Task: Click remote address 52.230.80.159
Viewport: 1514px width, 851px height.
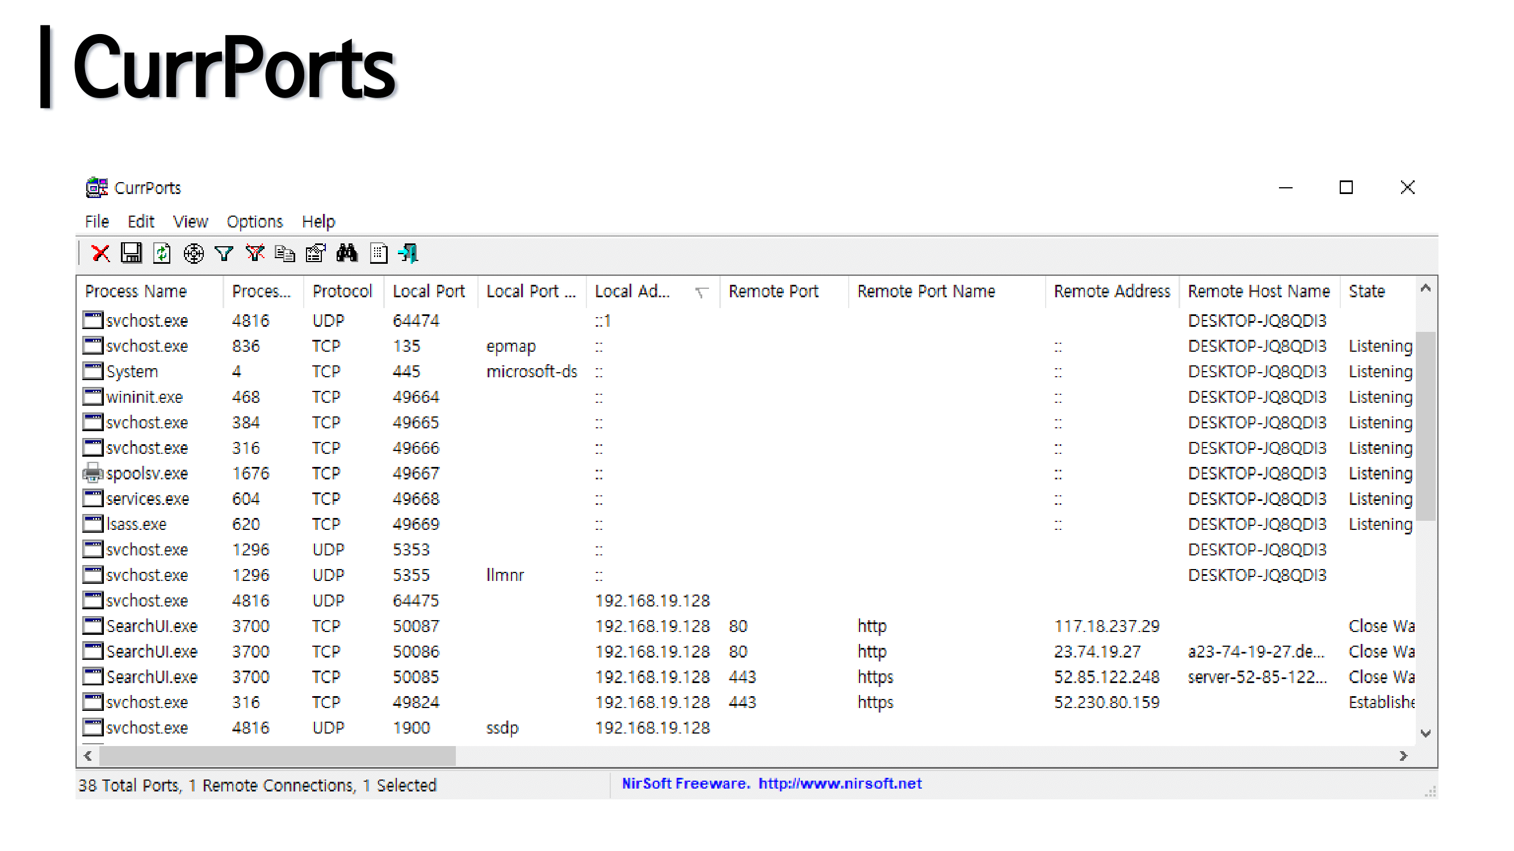Action: pos(1107,702)
